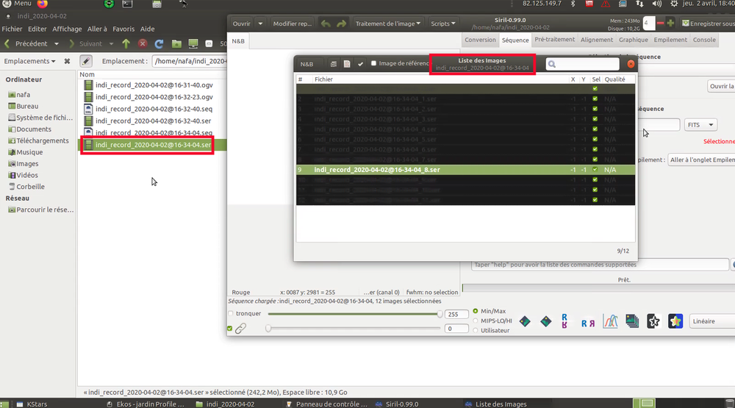Open the Précédent history dropdown arrow
The image size is (735, 408).
point(57,43)
